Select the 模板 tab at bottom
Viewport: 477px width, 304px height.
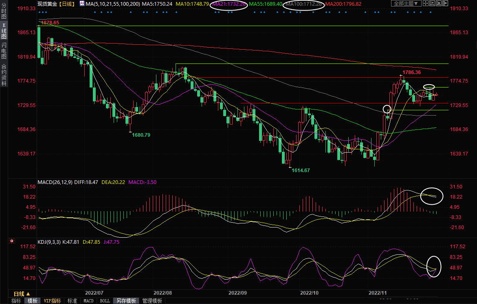[x=33, y=301]
